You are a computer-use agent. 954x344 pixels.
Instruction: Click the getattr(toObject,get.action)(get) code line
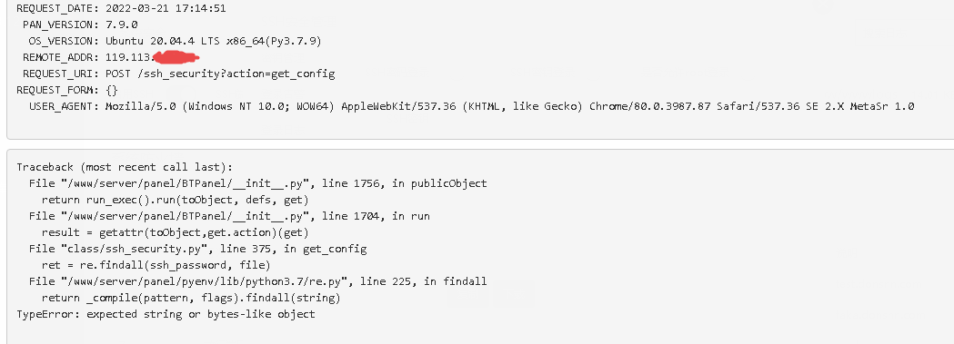pyautogui.click(x=176, y=232)
